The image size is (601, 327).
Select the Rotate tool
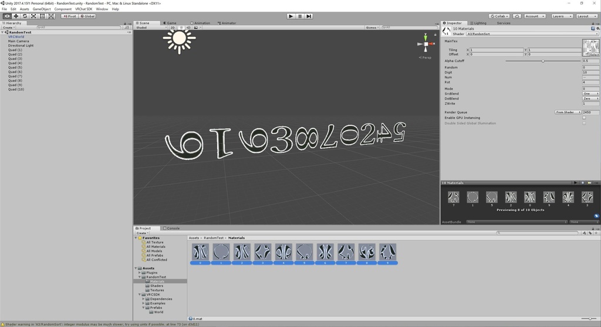click(25, 16)
